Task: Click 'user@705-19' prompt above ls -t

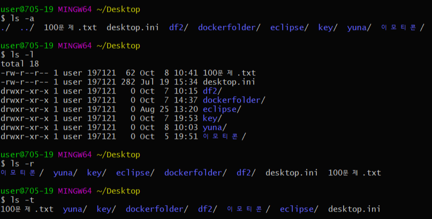Action: pos(27,191)
